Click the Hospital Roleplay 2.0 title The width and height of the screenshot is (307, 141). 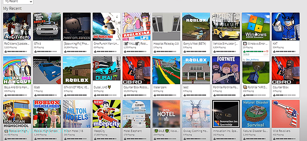point(166,44)
